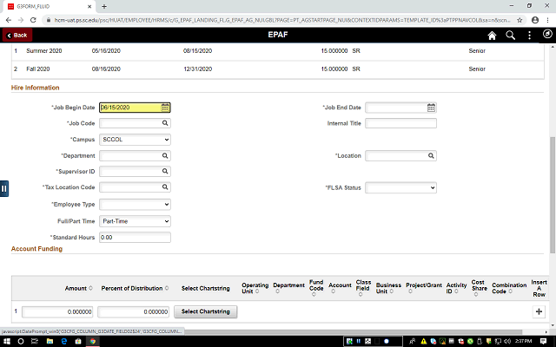
Task: Look up Tax Location Code with the magnifier
Action: [165, 187]
